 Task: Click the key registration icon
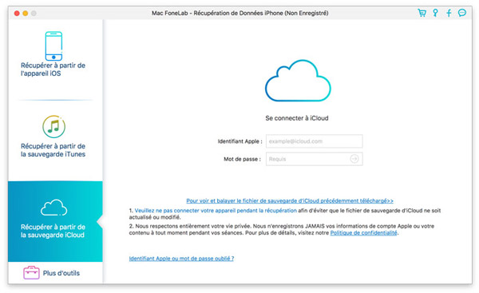point(435,13)
